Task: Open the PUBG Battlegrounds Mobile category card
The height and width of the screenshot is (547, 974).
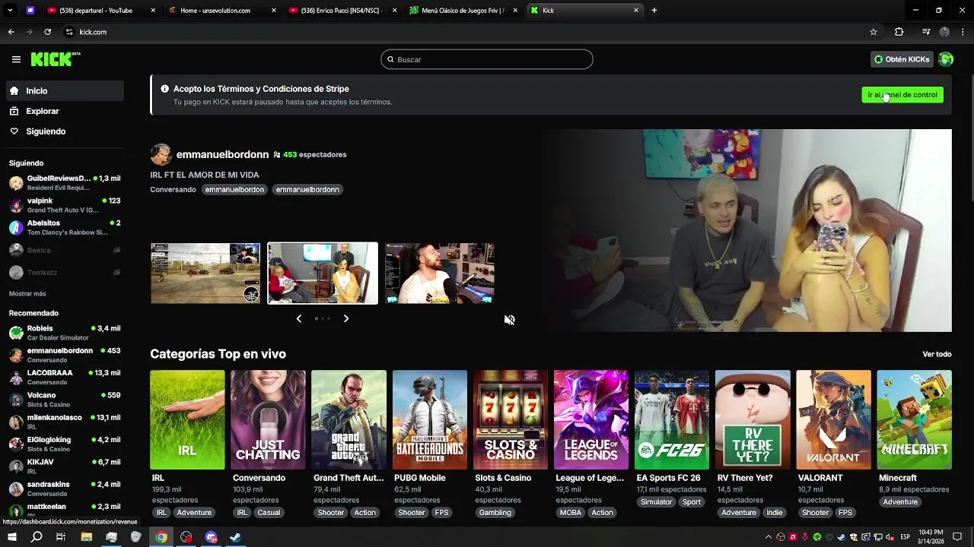Action: (430, 419)
